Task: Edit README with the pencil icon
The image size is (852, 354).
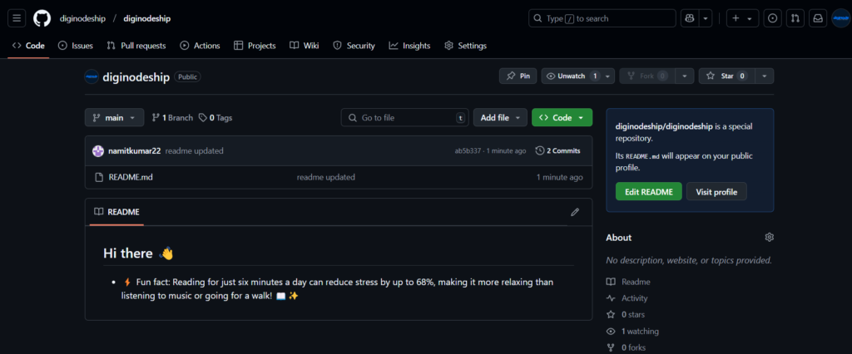Action: pyautogui.click(x=575, y=212)
